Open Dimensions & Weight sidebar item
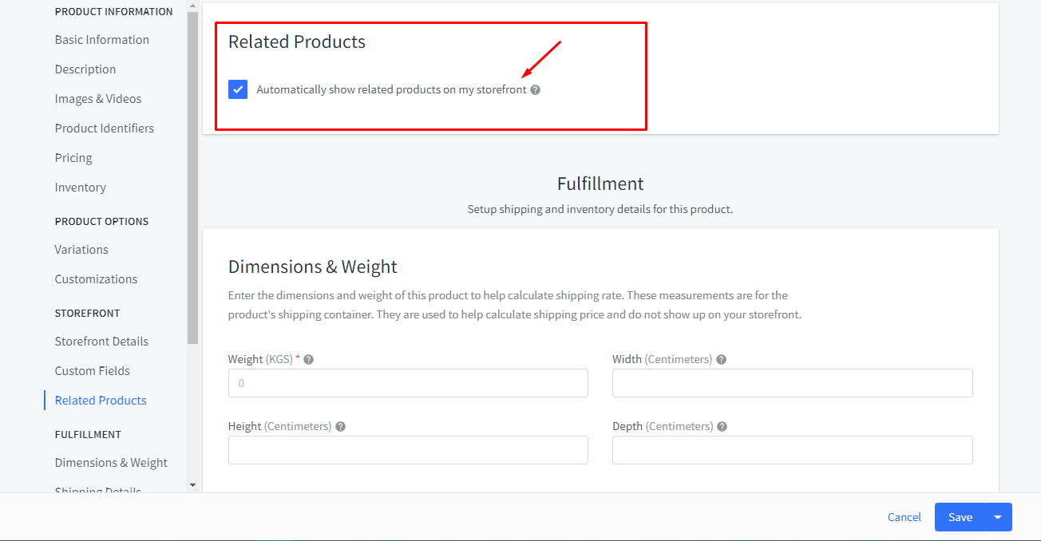 (111, 463)
